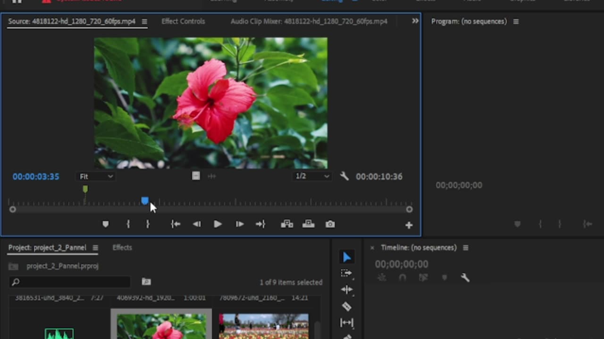Click the Insert edit button

[287, 224]
